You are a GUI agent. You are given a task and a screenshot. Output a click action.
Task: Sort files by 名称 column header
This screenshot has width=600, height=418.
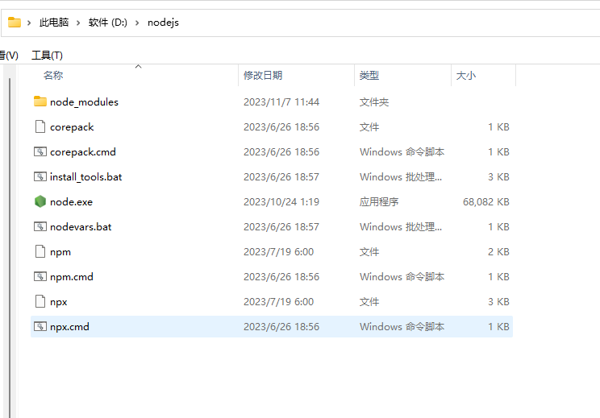(53, 75)
